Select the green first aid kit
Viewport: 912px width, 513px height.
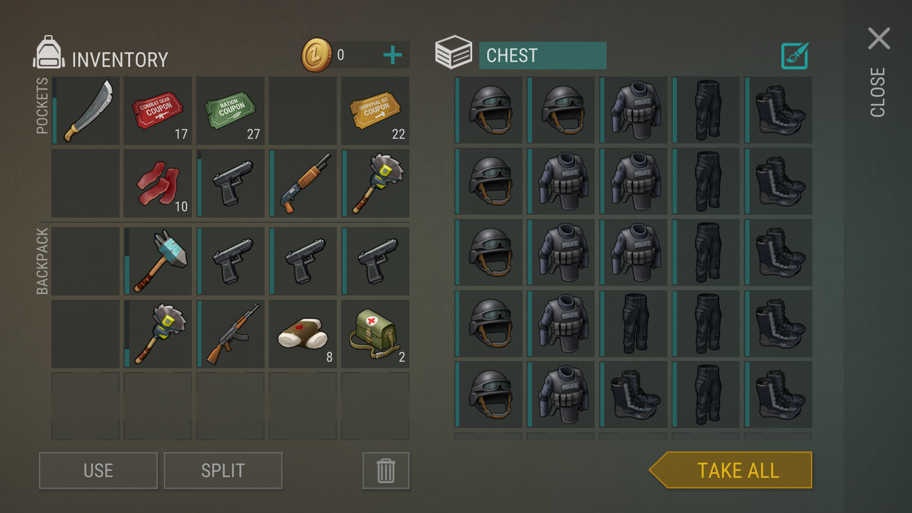[x=375, y=333]
